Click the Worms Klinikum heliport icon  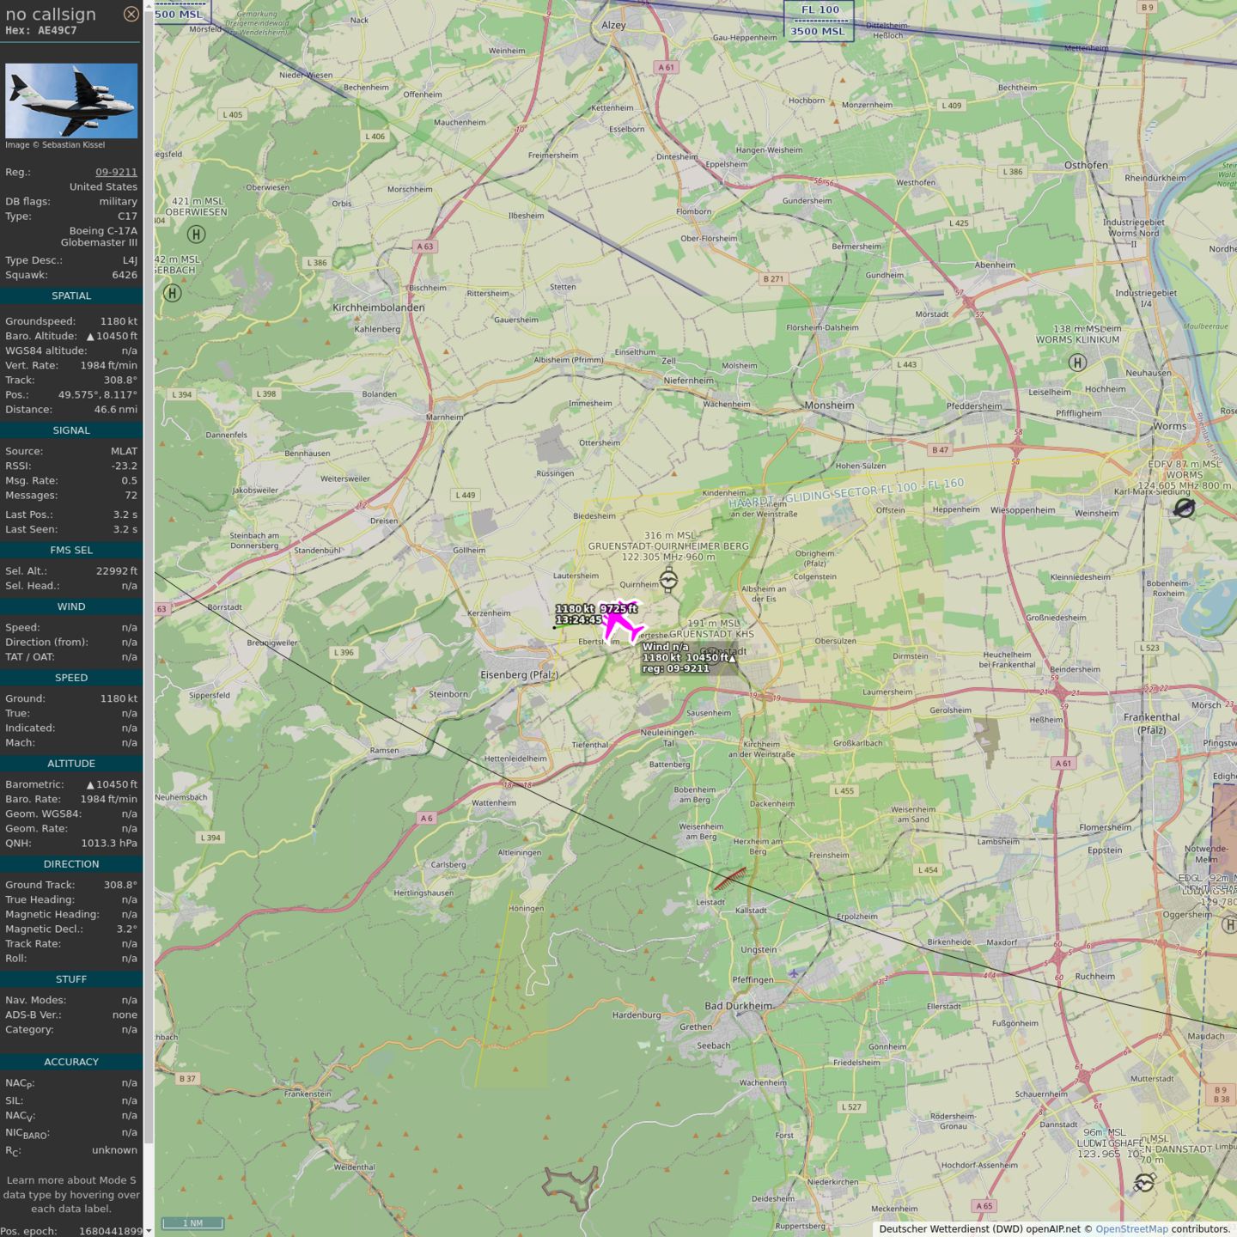coord(1077,363)
